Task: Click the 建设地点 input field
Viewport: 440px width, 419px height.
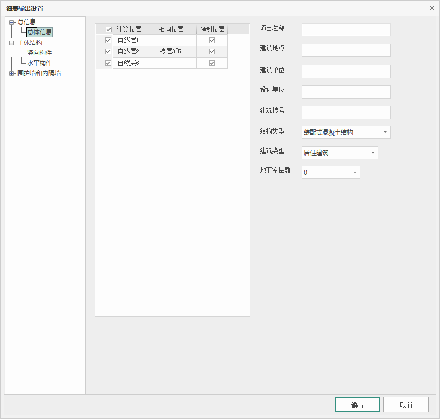Action: (x=346, y=50)
